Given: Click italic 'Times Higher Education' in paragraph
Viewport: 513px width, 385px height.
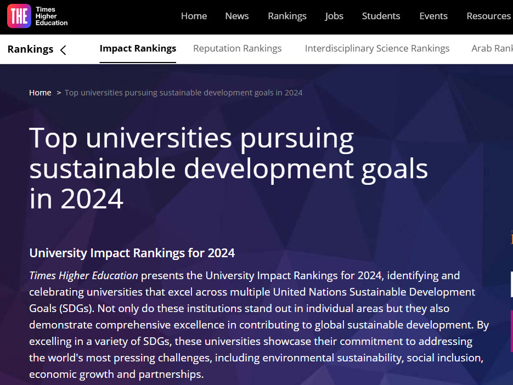Looking at the screenshot, I should point(83,275).
